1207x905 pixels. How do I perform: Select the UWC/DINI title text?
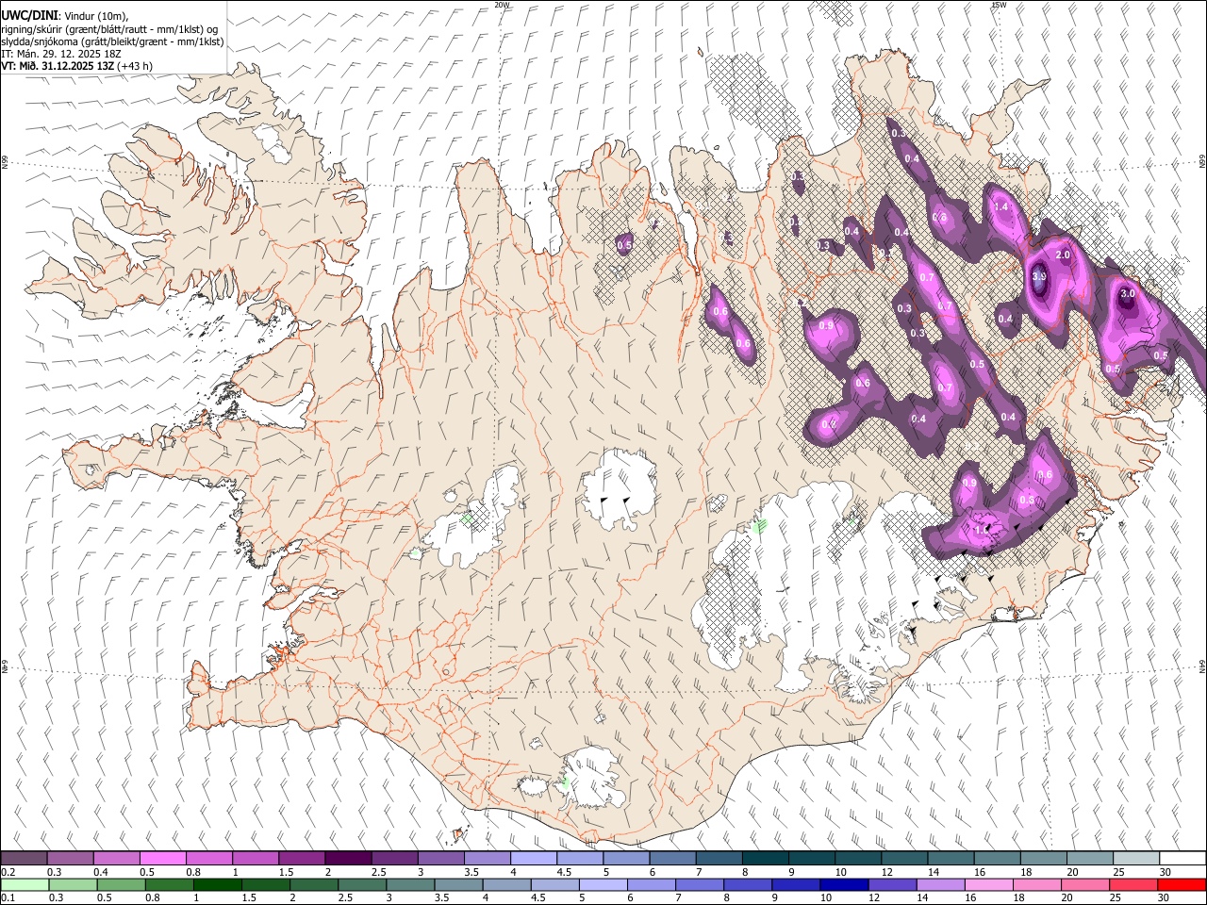click(28, 16)
